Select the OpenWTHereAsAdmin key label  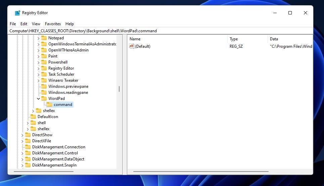[68, 50]
